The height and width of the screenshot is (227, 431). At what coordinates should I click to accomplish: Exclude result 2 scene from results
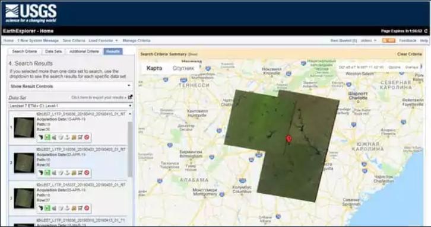[x=87, y=172]
